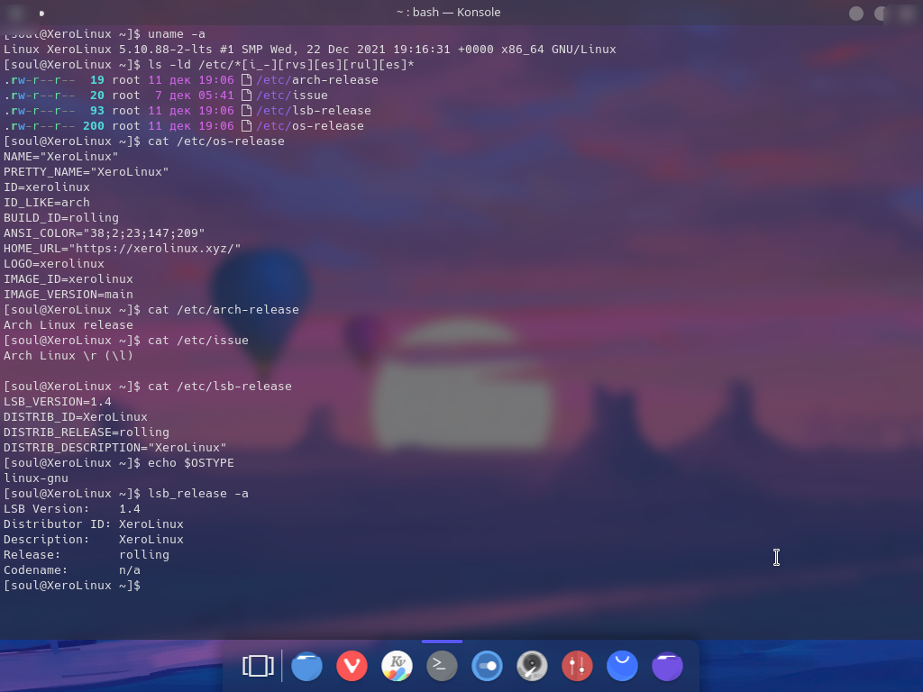Image resolution: width=923 pixels, height=692 pixels.
Task: Open the Vivaldi browser from the dock
Action: point(352,666)
